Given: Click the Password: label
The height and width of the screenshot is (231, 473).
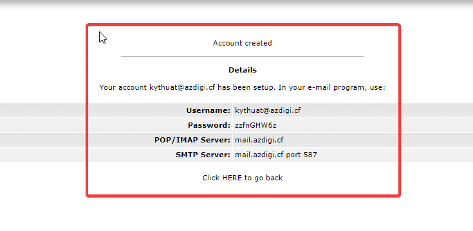Looking at the screenshot, I should tap(209, 125).
